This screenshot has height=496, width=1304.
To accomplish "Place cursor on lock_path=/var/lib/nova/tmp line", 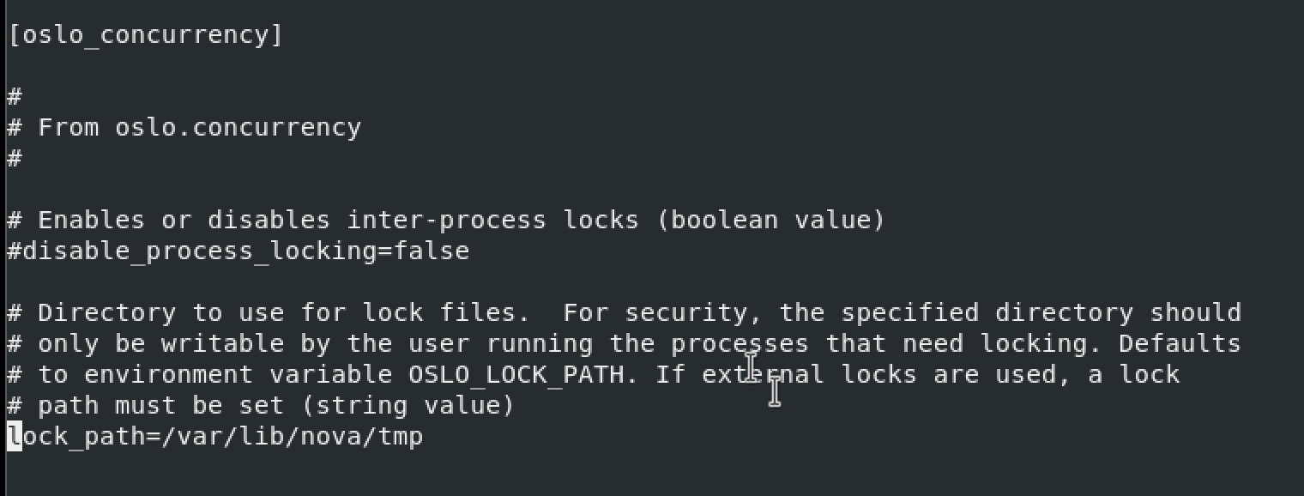I will 215,437.
